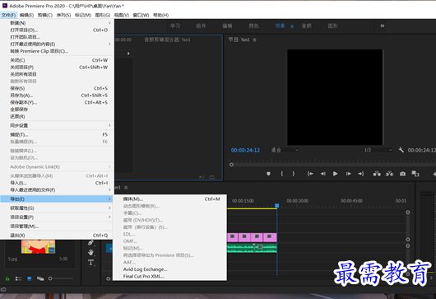
Task: Switch project panel to list view
Action: 18,278
